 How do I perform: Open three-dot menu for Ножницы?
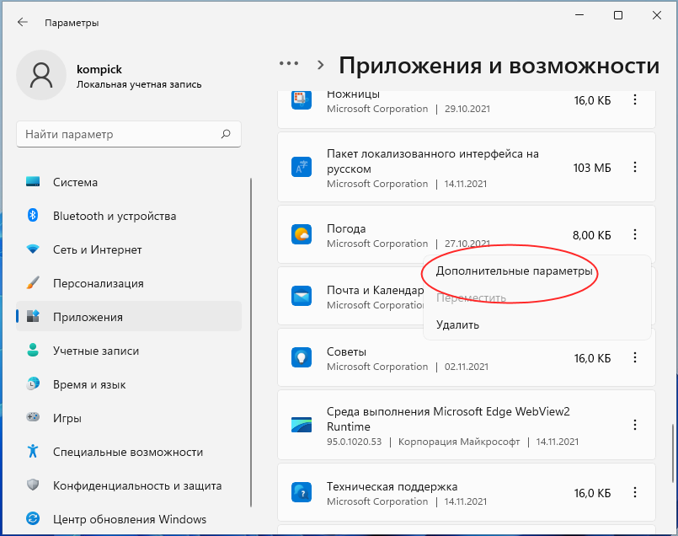click(x=635, y=100)
